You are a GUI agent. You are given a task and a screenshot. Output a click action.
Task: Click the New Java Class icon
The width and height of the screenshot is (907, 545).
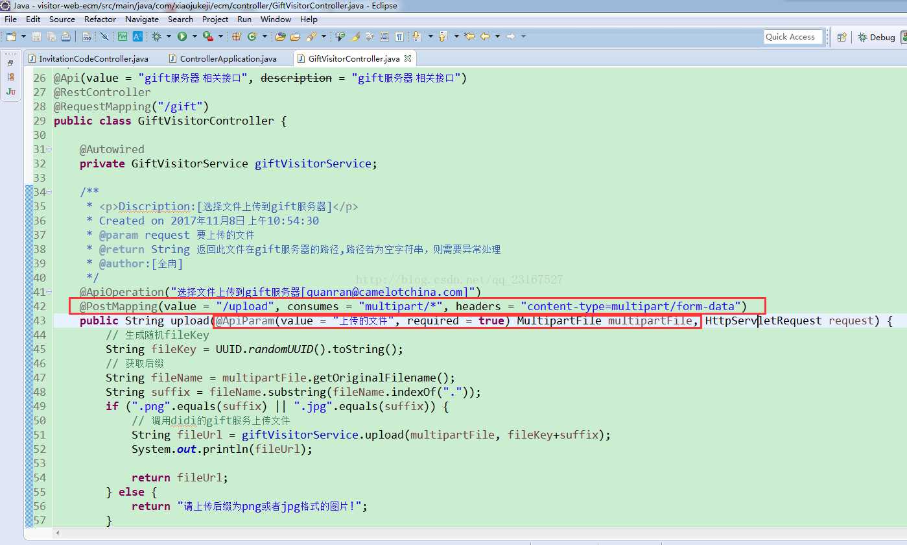251,36
